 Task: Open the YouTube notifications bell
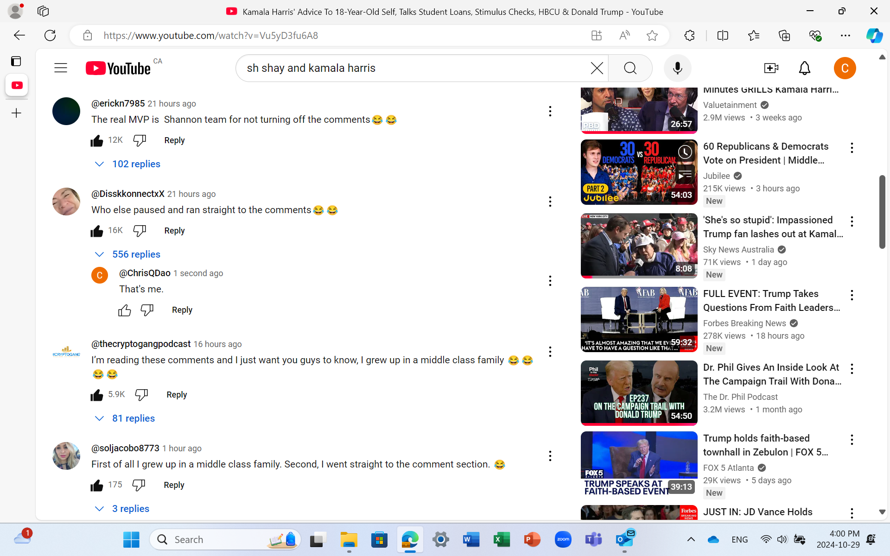click(x=804, y=68)
